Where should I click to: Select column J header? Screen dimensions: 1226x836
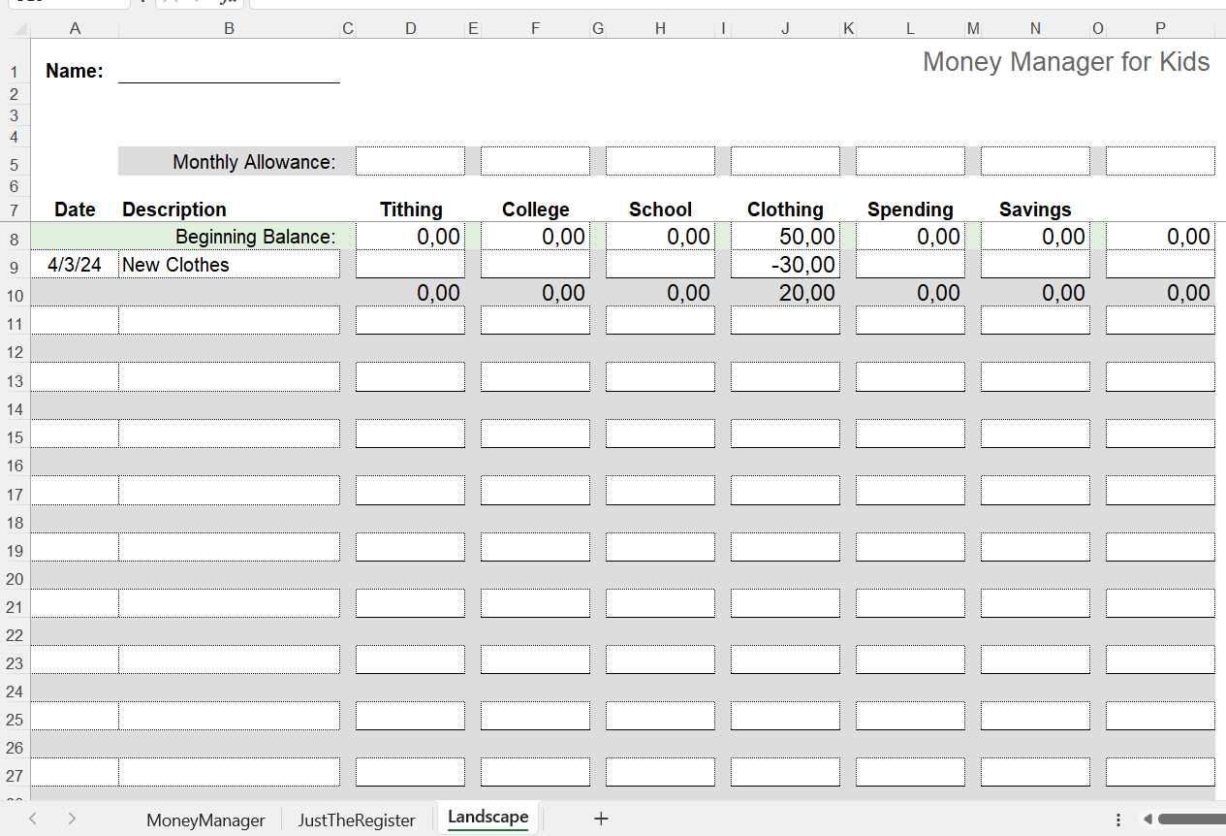click(785, 29)
